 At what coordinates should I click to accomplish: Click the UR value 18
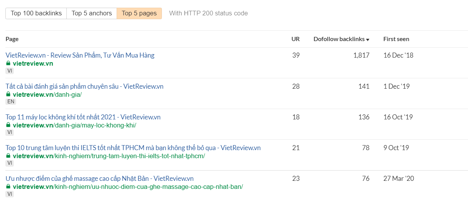click(296, 117)
